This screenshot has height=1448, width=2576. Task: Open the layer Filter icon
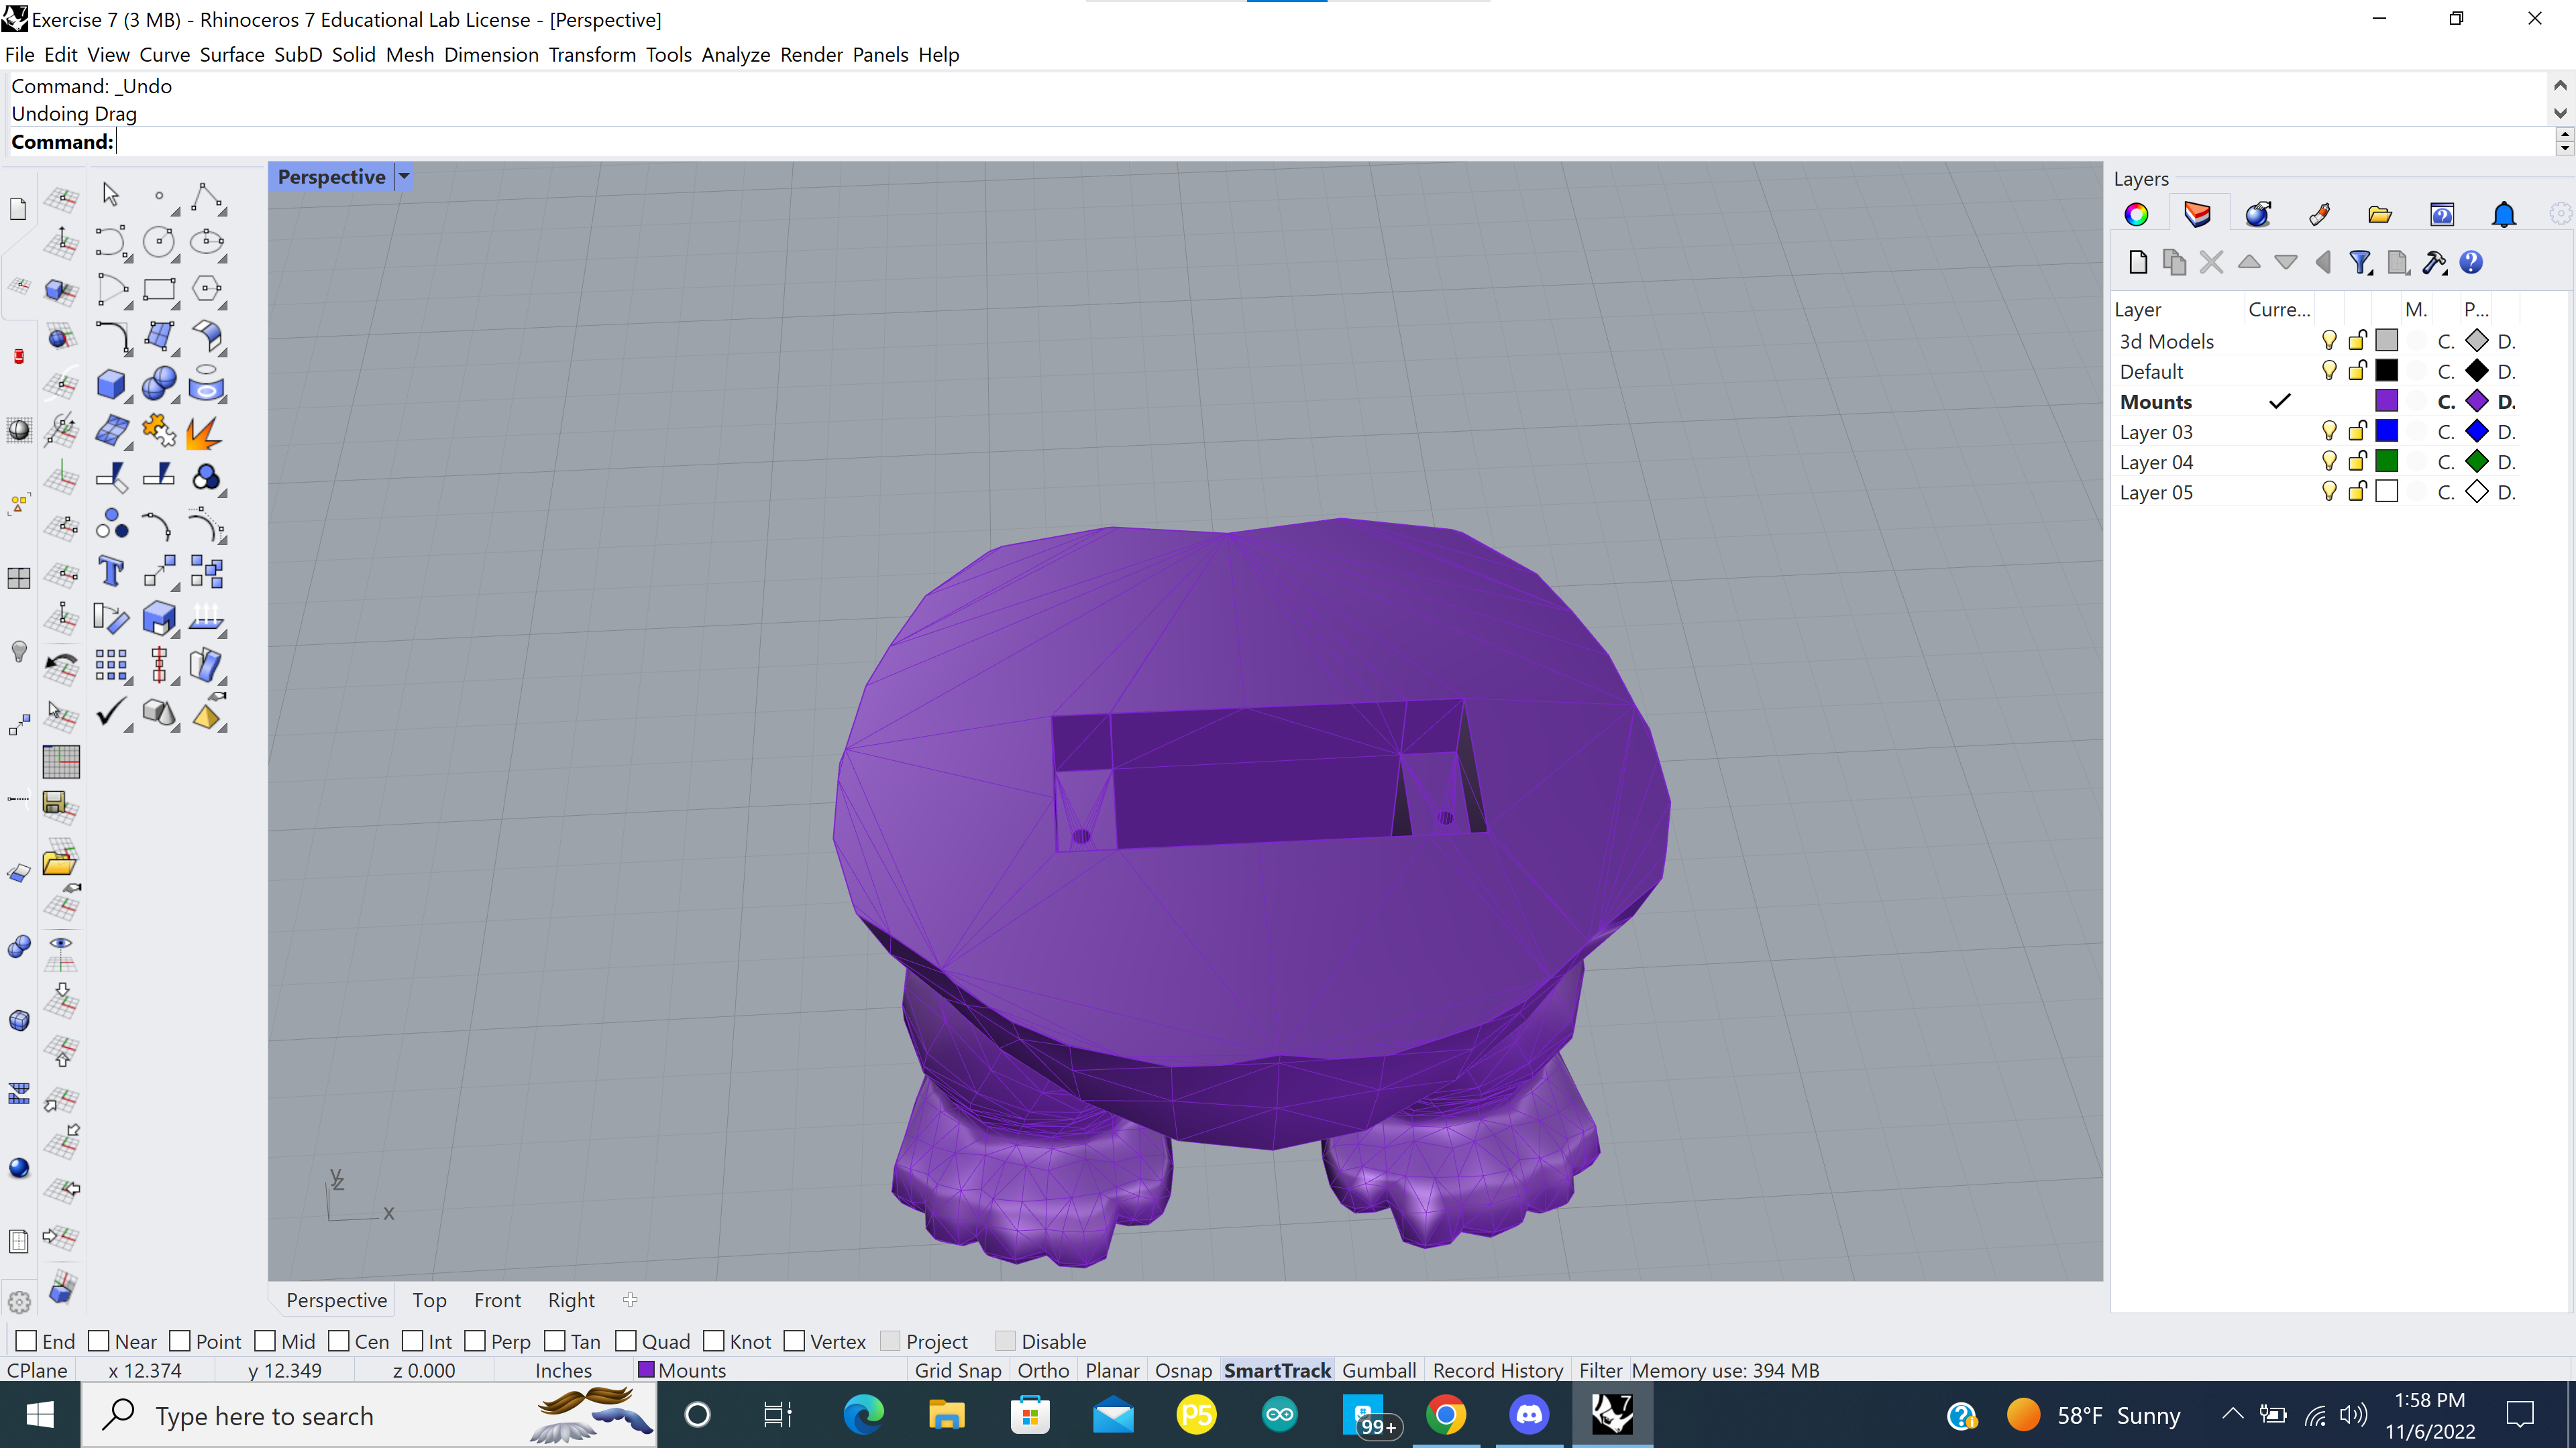2360,262
